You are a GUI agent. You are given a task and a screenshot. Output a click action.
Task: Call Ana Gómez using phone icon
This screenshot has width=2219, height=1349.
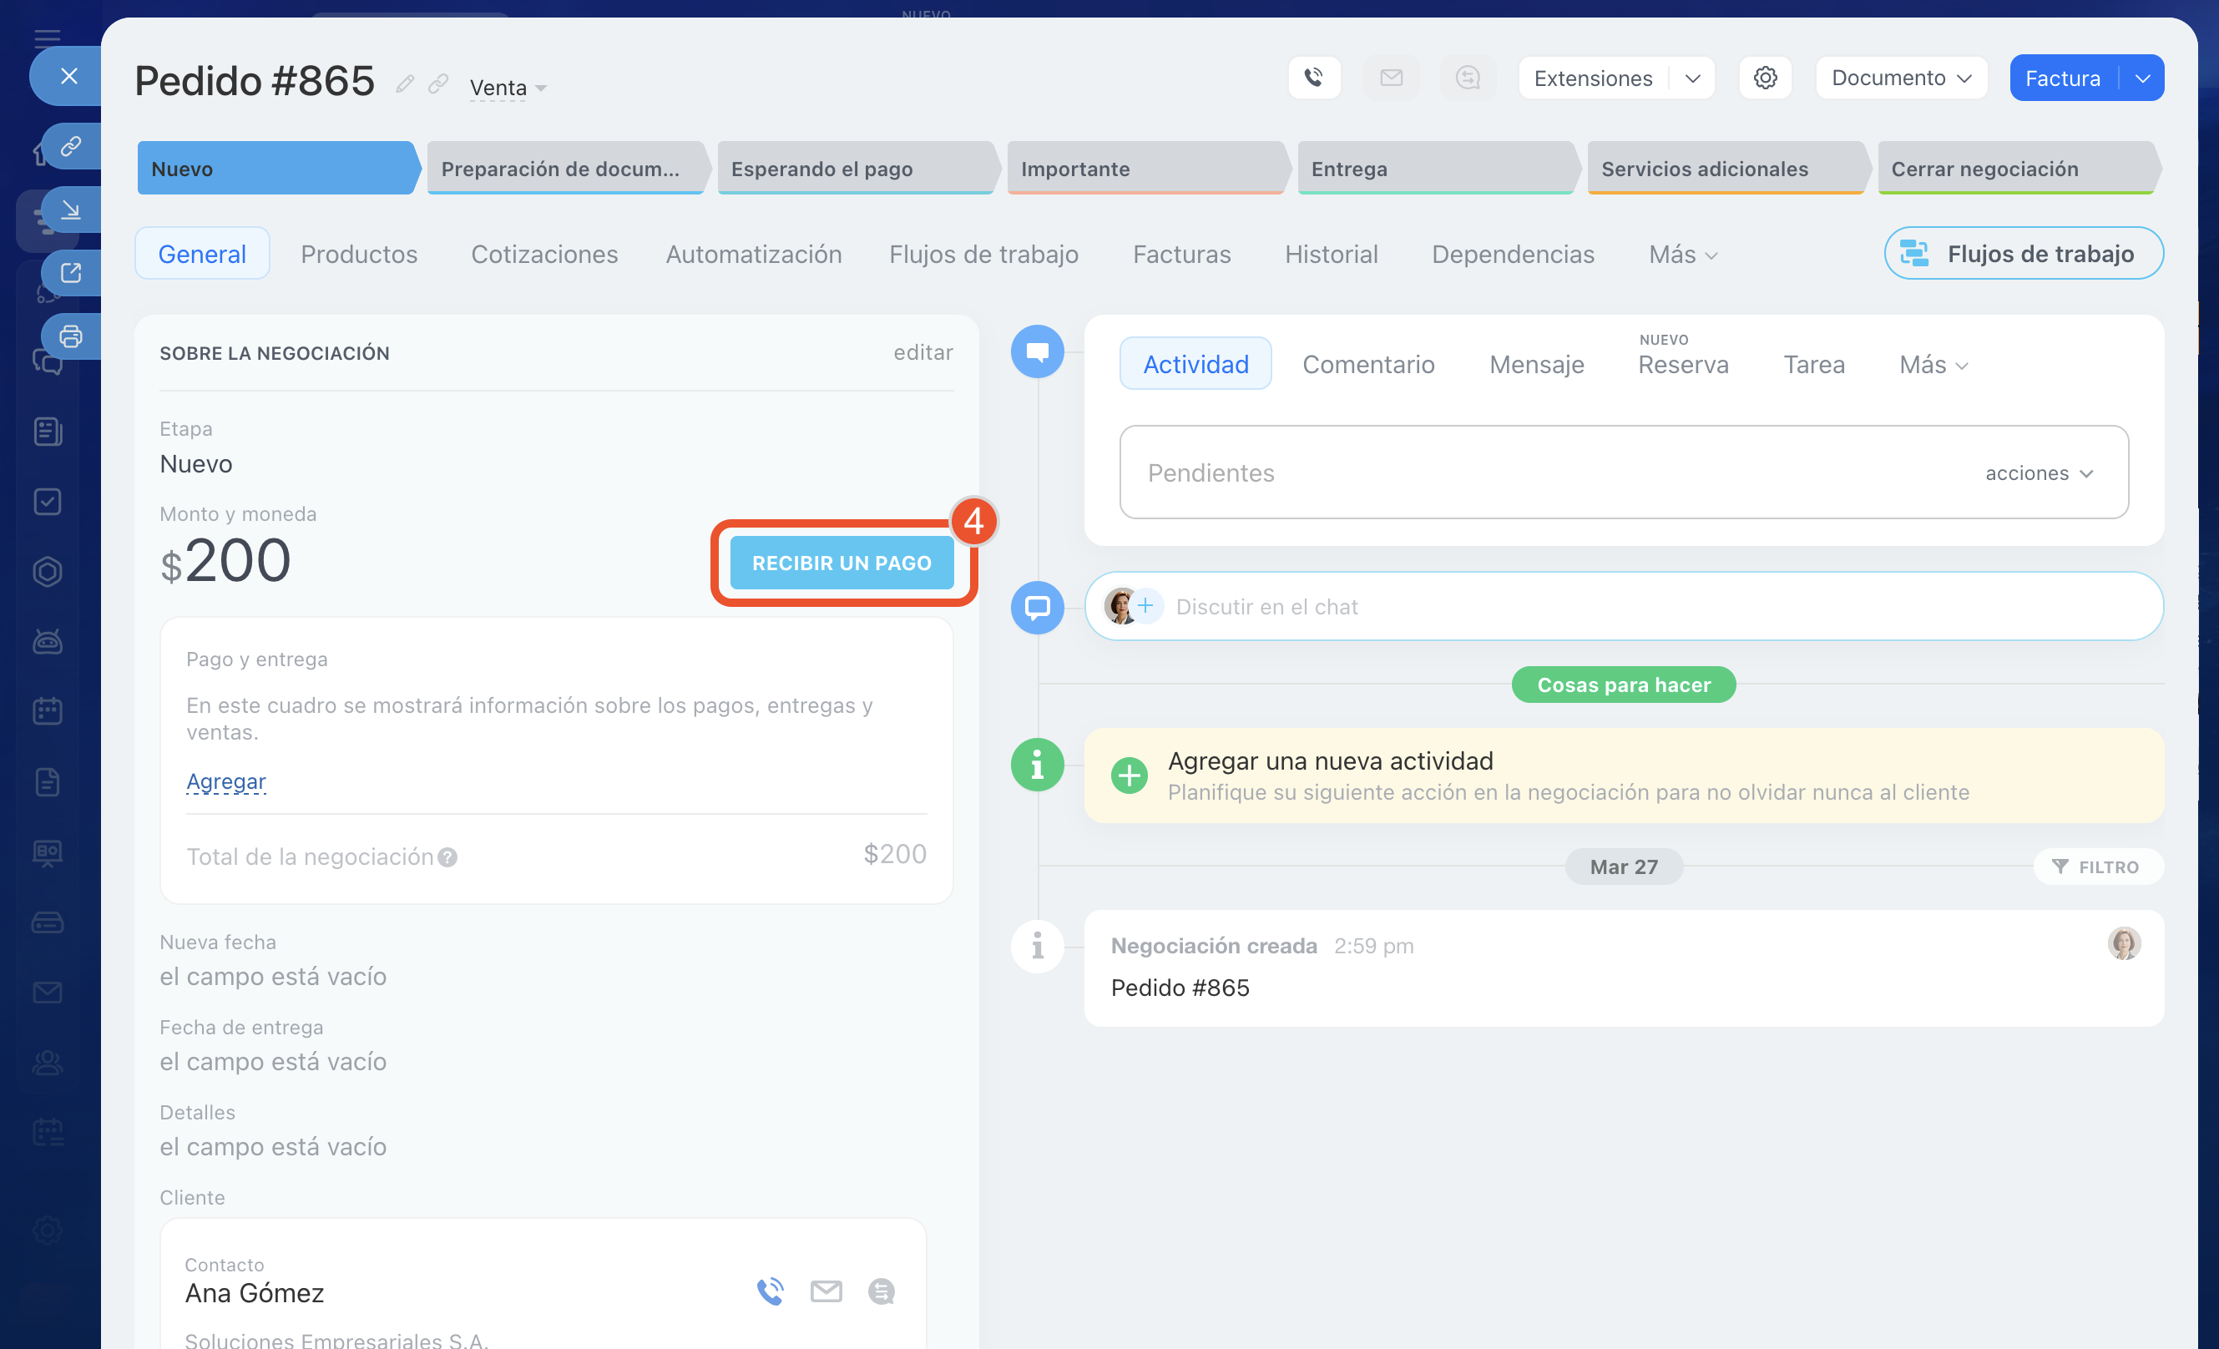[x=770, y=1291]
